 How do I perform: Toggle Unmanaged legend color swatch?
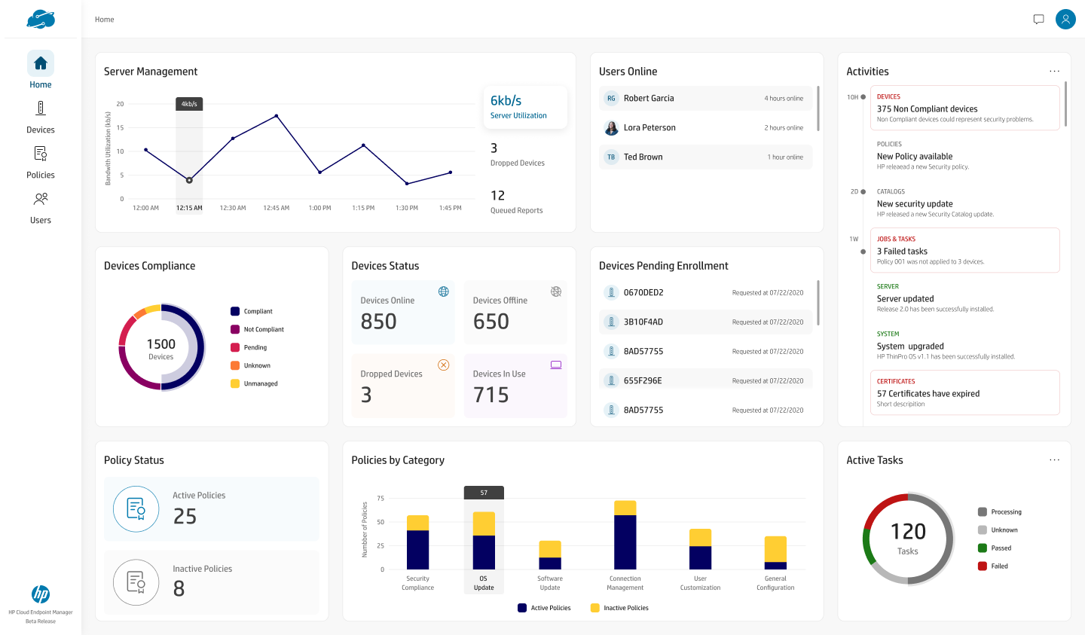tap(235, 383)
